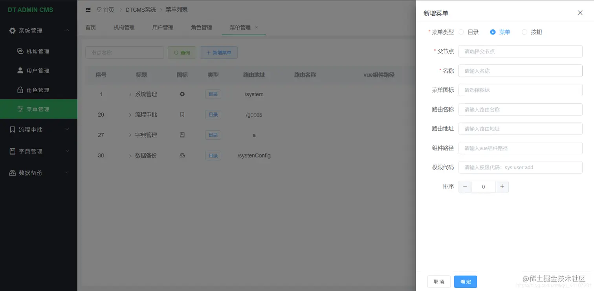
Task: Increase 排序 value with the plus stepper
Action: point(502,187)
